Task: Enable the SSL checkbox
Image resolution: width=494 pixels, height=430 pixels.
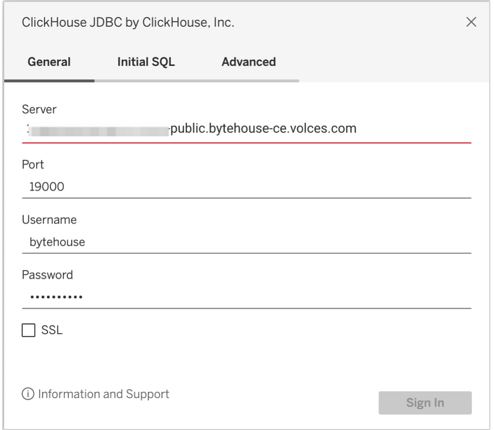Action: click(28, 331)
